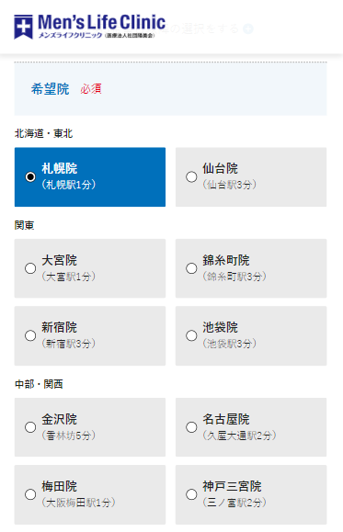The width and height of the screenshot is (343, 532).
Task: Tap the 神戸三宮院 (三ノ宮駅2分) card
Action: [251, 494]
